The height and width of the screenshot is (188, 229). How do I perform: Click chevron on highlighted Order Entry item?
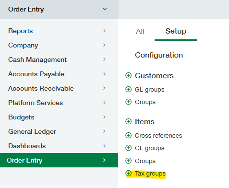[x=104, y=160]
